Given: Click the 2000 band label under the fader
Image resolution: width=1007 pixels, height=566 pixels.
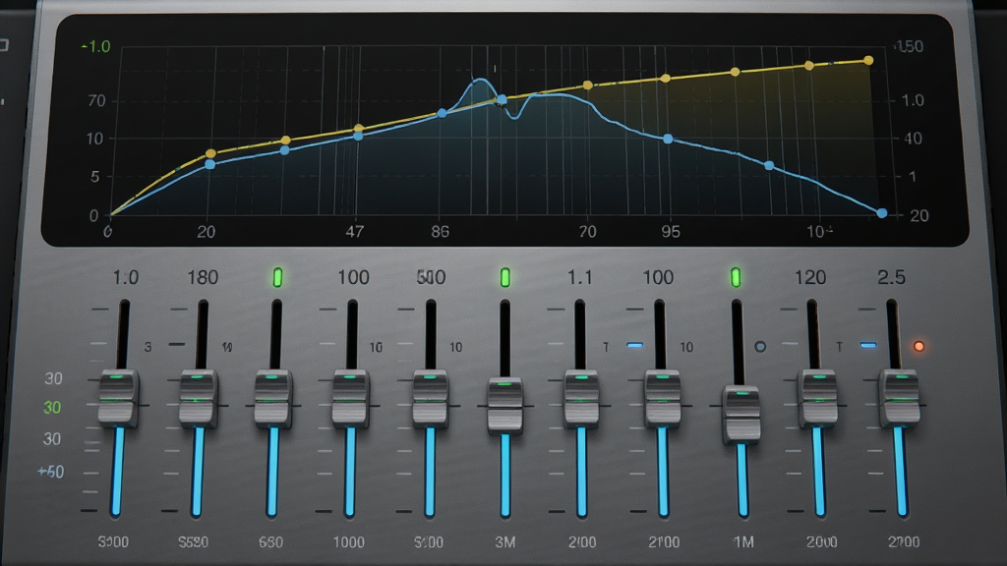Looking at the screenshot, I should [x=821, y=542].
